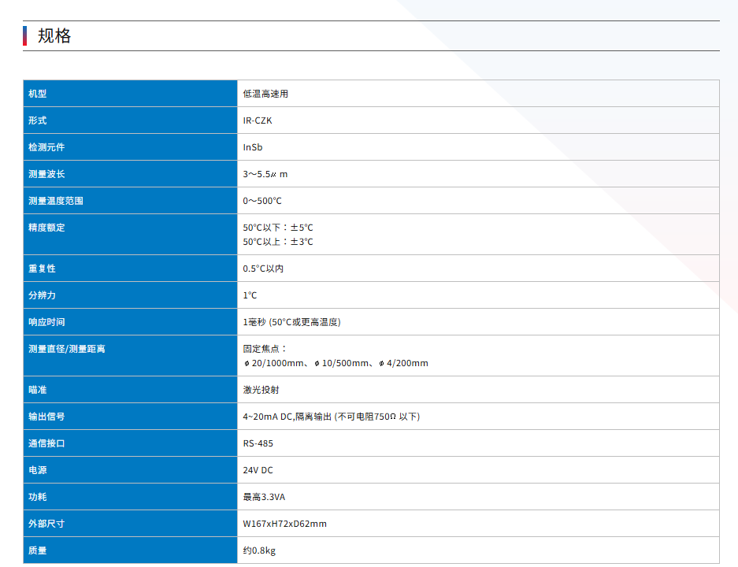Click the value 激光投射
Image resolution: width=738 pixels, height=567 pixels.
261,390
